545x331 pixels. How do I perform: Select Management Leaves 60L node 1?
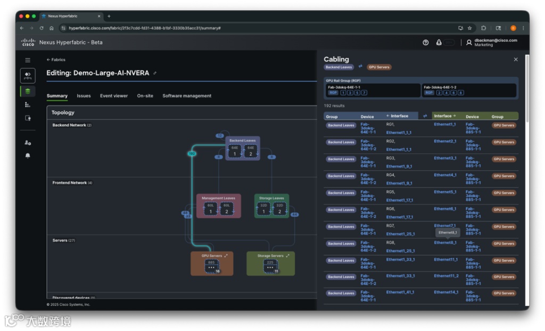211,209
